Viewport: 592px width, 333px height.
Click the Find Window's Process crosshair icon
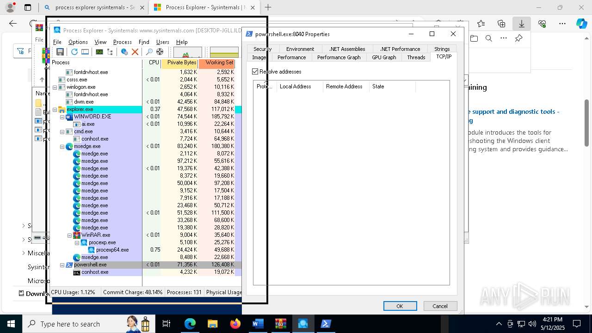coord(160,52)
